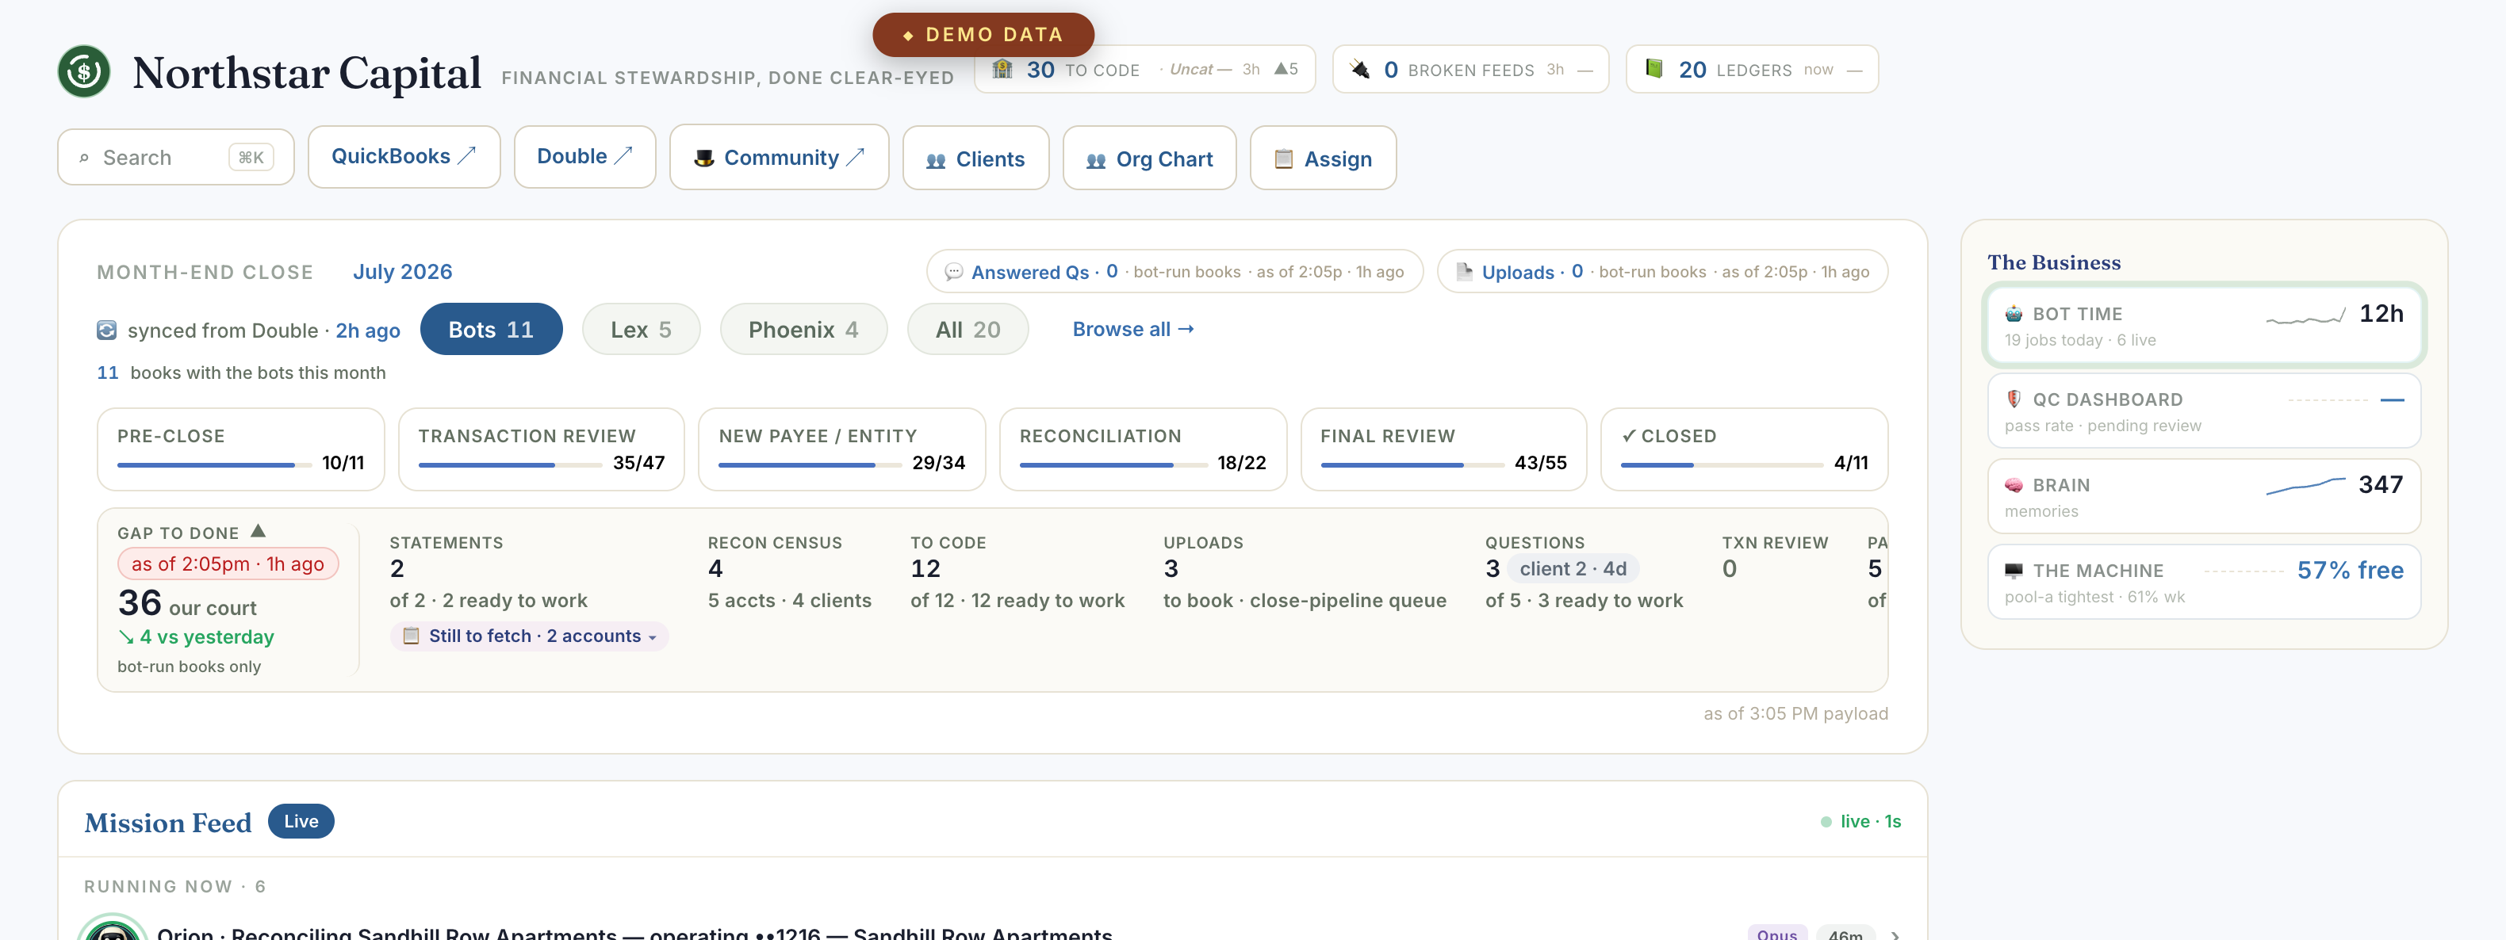
Task: Click the brain icon in Brain card
Action: [x=2014, y=485]
